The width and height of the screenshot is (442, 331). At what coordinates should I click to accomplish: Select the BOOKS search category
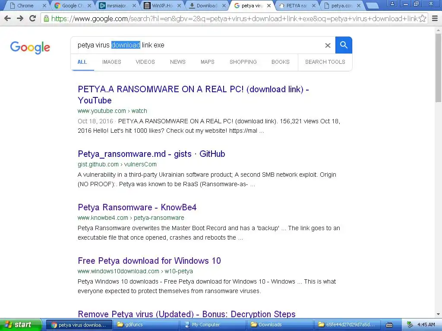(281, 62)
